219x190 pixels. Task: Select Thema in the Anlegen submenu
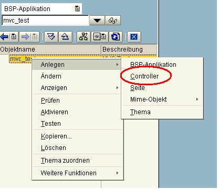(x=162, y=112)
